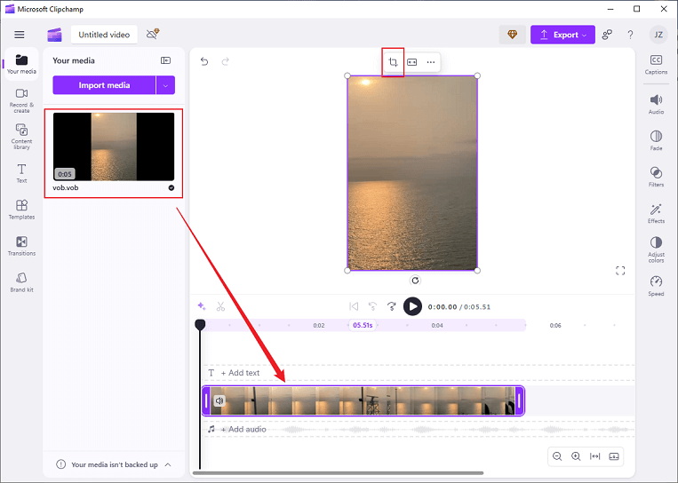The width and height of the screenshot is (678, 483).
Task: Click the top-left corner handle of preview
Action: [347, 75]
